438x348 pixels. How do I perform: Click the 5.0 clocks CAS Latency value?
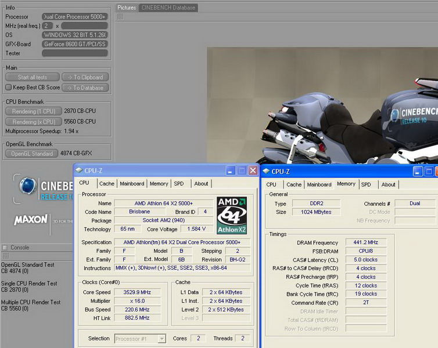[x=365, y=260]
